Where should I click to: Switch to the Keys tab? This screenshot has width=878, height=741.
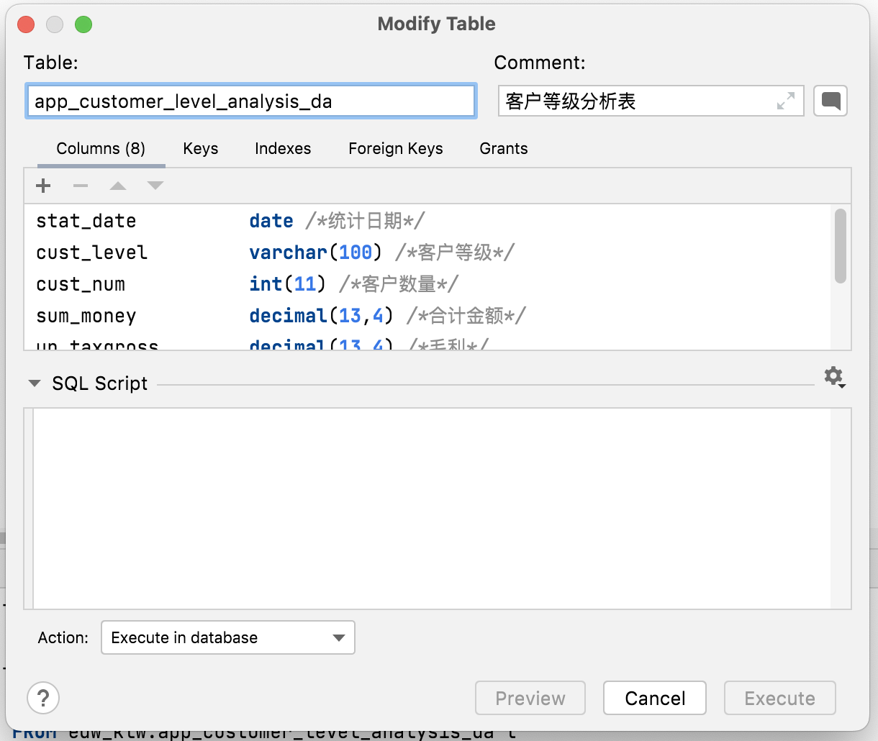201,148
